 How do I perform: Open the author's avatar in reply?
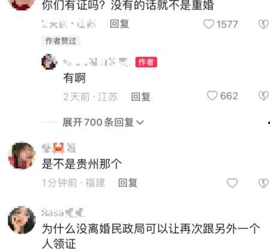coord(49,62)
